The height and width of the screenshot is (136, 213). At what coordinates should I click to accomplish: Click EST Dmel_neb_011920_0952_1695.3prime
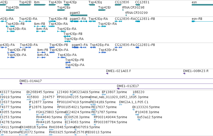(90, 100)
